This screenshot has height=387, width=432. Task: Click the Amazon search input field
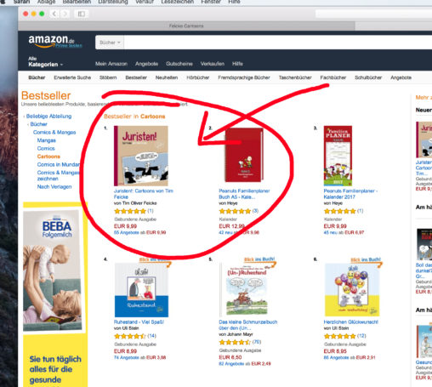point(278,43)
